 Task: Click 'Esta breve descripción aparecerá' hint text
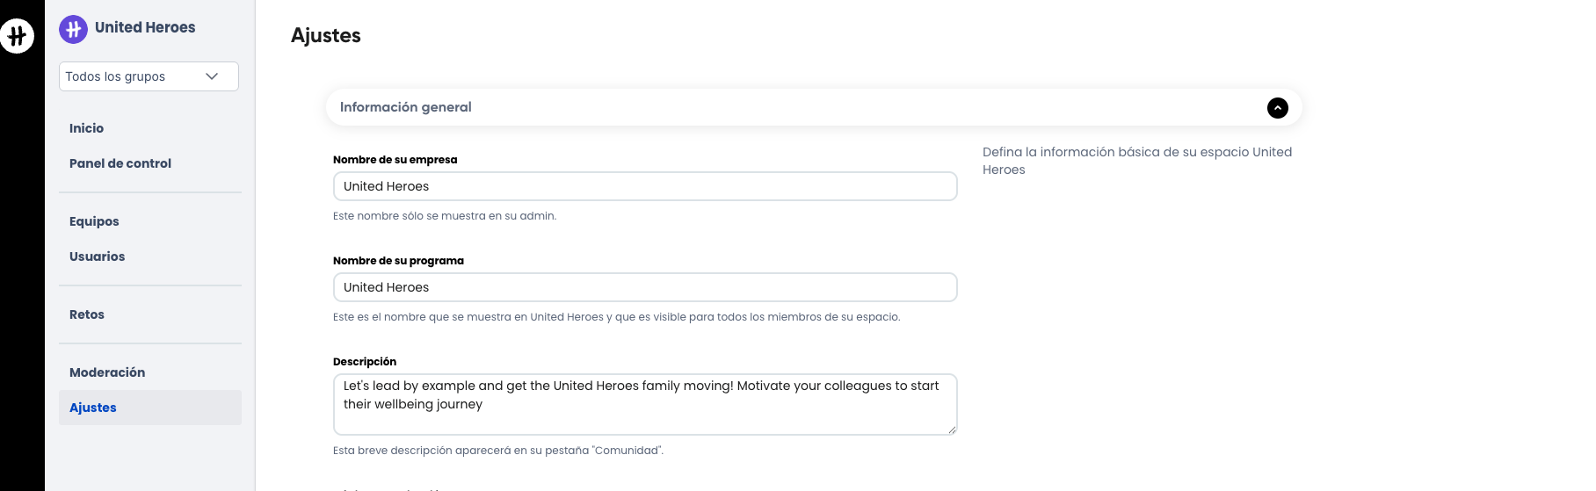(x=498, y=451)
